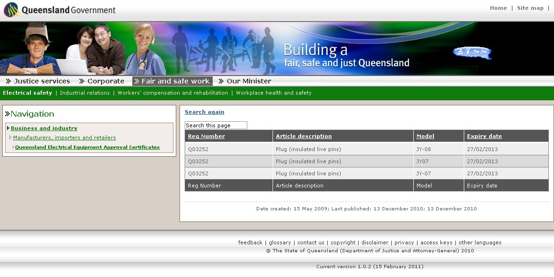Sort table by Reg Number column

point(206,136)
